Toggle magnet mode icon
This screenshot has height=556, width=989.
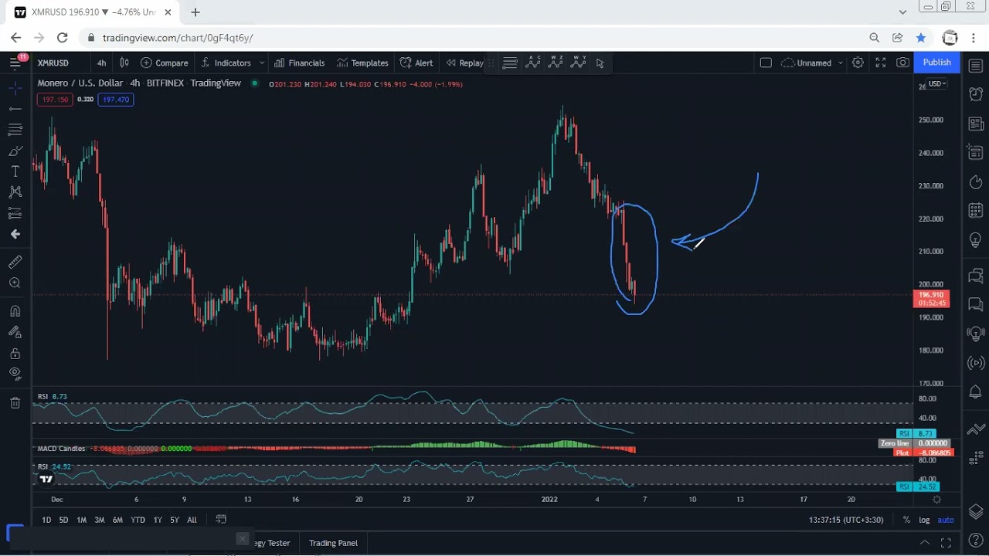pyautogui.click(x=15, y=311)
